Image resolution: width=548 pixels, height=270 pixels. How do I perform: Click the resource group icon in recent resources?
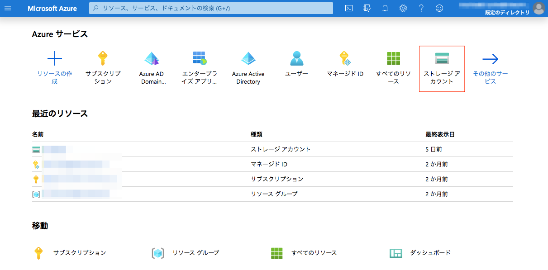(36, 194)
